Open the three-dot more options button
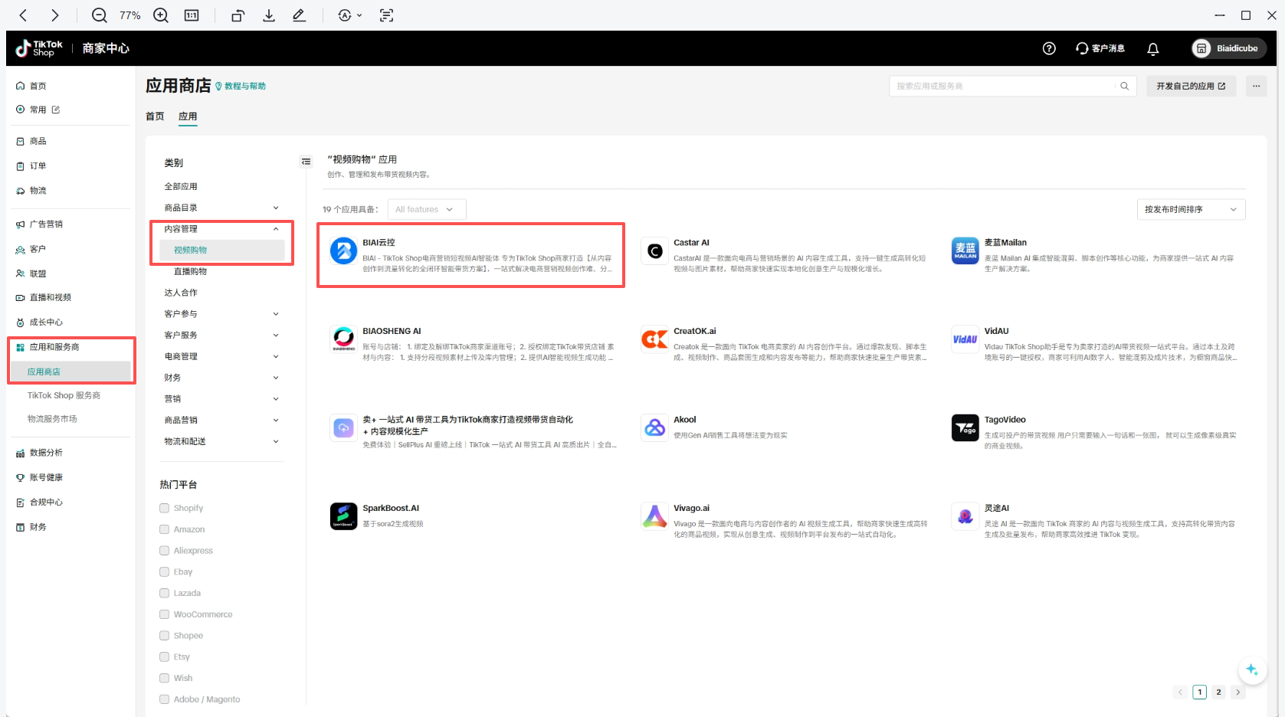Viewport: 1285px width, 717px height. (x=1256, y=86)
